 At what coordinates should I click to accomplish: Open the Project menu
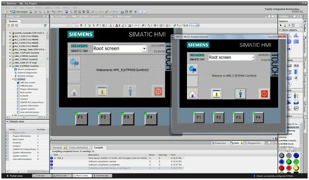[7, 8]
